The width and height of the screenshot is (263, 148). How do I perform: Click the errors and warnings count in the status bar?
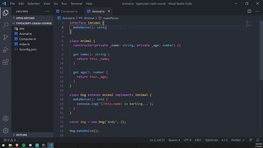[9, 140]
